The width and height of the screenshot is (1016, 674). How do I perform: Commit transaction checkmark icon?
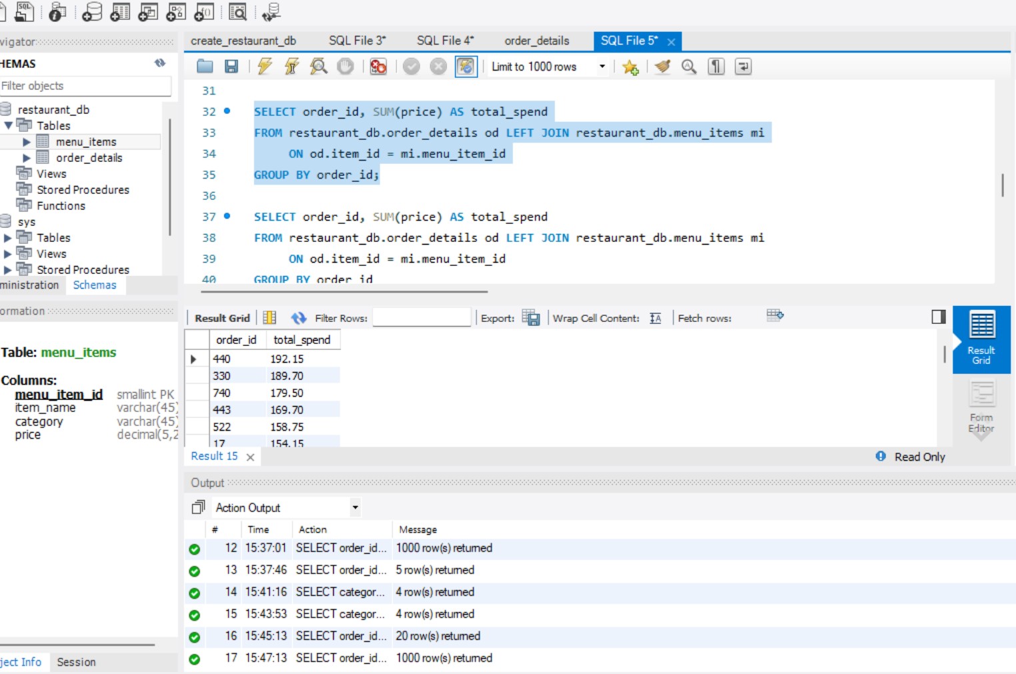[x=411, y=66]
